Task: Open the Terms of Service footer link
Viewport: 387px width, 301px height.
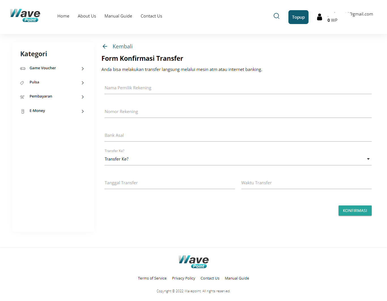Action: pyautogui.click(x=152, y=278)
